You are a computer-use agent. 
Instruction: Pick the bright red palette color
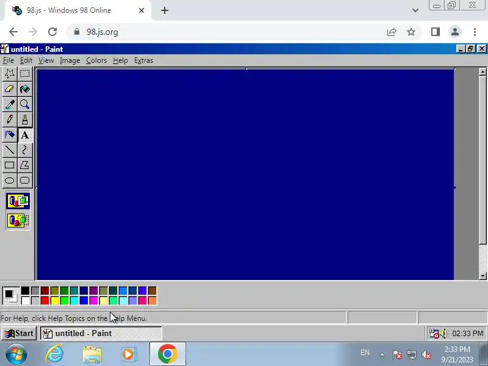click(x=45, y=300)
